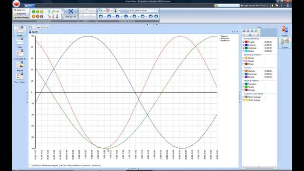Select the first green circle indicator

click(34, 11)
